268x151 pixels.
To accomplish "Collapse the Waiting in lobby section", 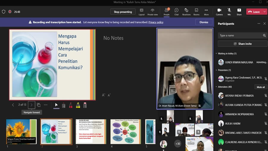I will point(216,54).
